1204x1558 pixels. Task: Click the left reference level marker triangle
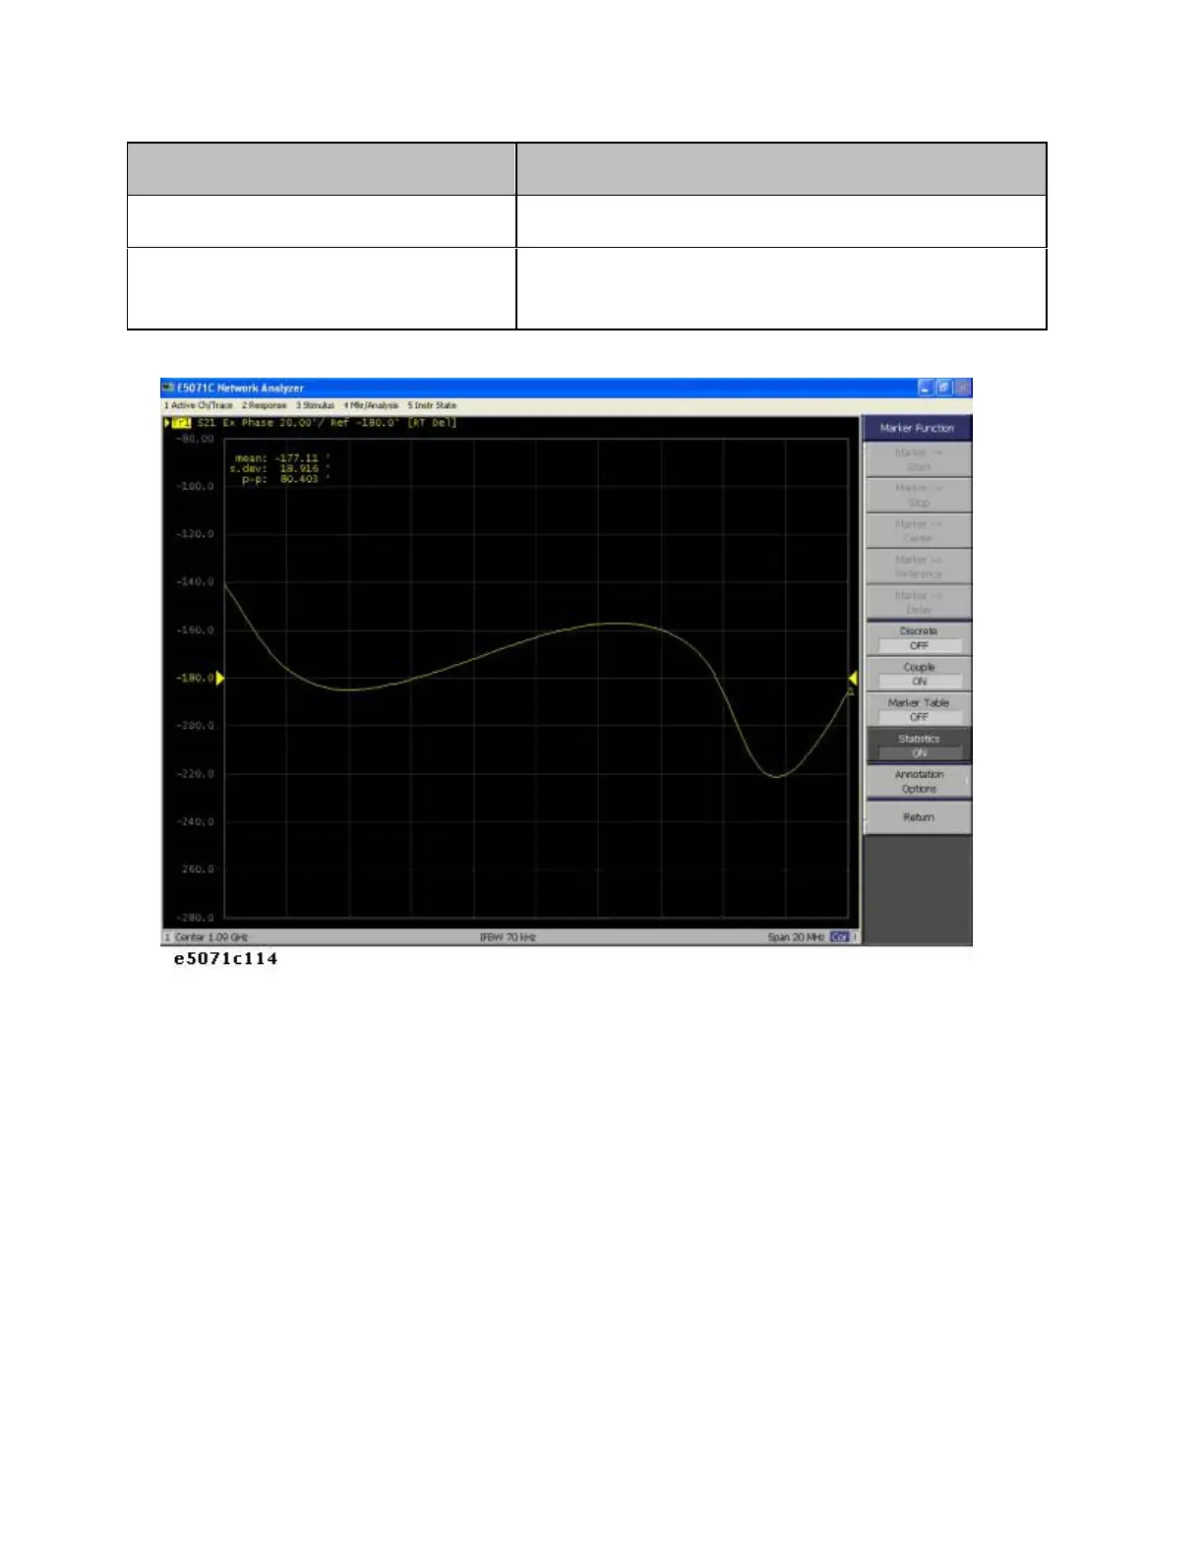click(220, 678)
